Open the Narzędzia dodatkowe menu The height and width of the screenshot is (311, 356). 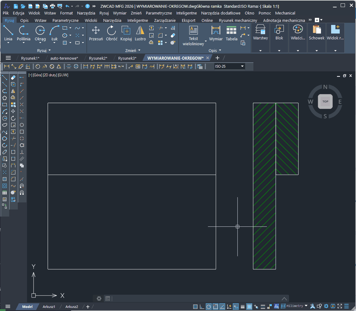pyautogui.click(x=221, y=13)
